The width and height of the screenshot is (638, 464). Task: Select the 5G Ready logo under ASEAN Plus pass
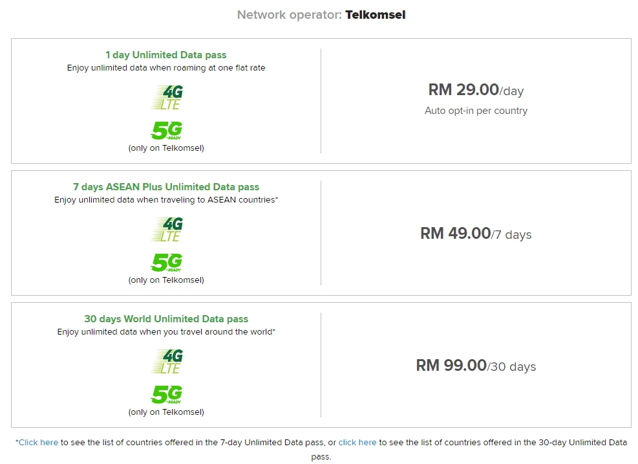pyautogui.click(x=167, y=263)
